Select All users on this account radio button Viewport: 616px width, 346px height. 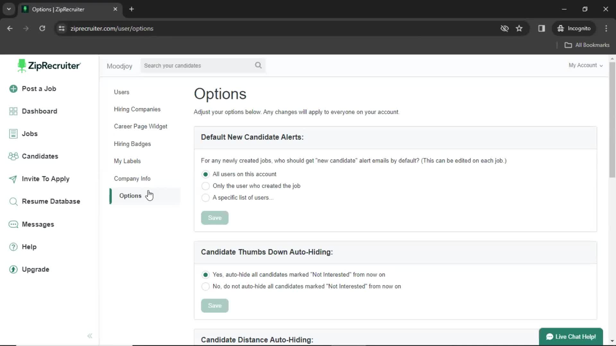(x=205, y=174)
